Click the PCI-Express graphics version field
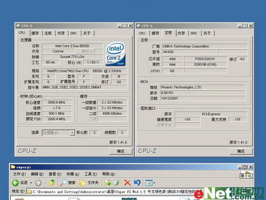Viewport: 266px width, 200px height. pyautogui.click(x=211, y=114)
